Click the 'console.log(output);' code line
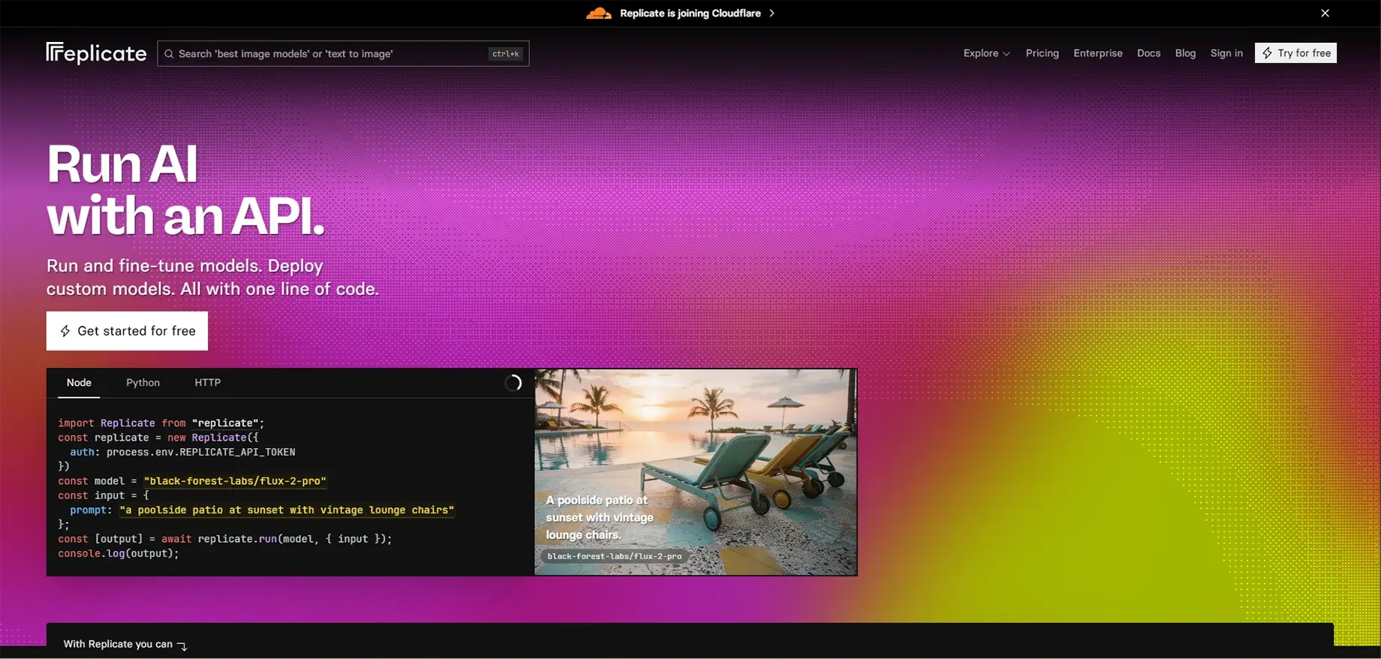The image size is (1381, 659). 119,554
